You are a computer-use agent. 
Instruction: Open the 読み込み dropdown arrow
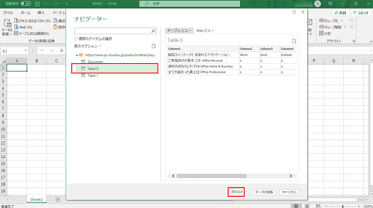(247, 192)
